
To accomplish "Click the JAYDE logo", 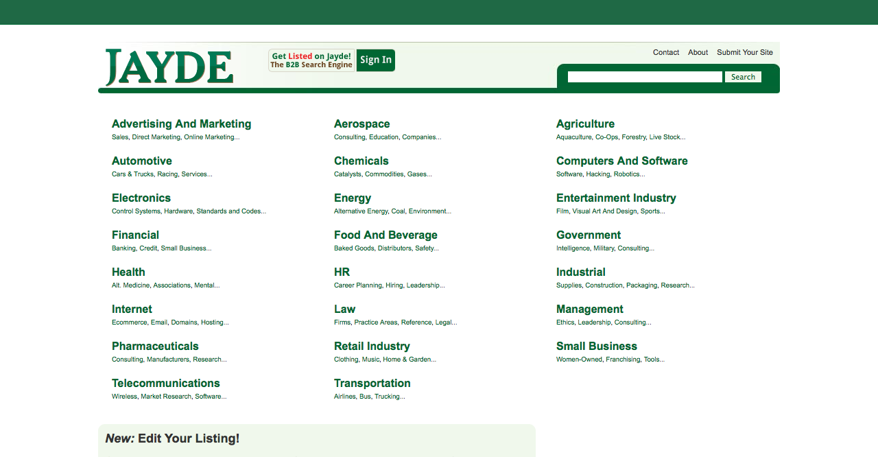I will click(169, 67).
